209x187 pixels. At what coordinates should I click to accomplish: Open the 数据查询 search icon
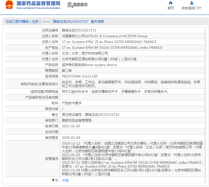pyautogui.click(x=70, y=5)
